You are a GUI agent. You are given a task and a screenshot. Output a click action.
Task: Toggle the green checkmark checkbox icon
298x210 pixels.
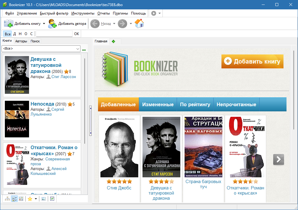(52, 199)
